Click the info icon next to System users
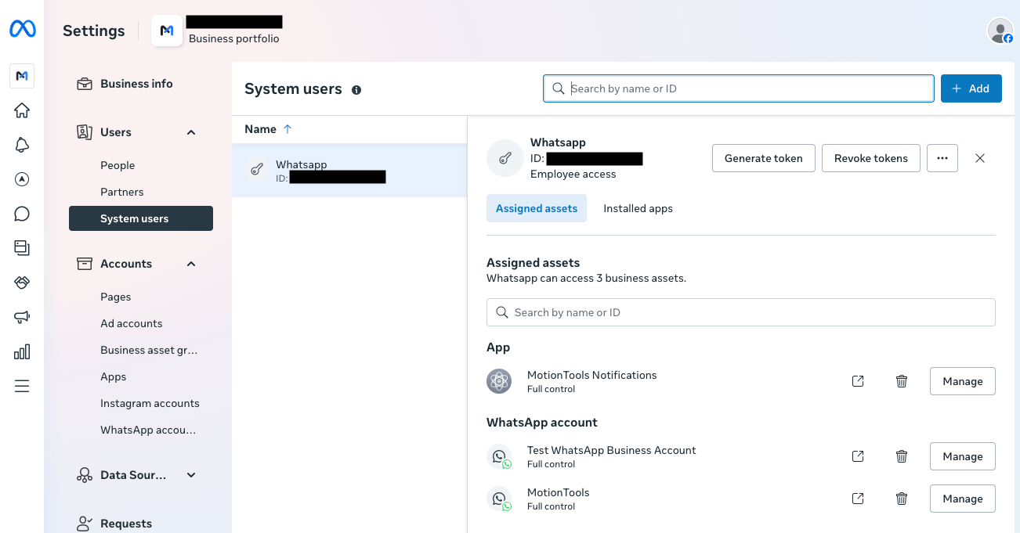Image resolution: width=1020 pixels, height=533 pixels. pos(356,90)
